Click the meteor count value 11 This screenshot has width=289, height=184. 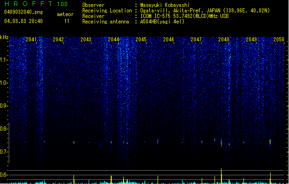click(67, 21)
